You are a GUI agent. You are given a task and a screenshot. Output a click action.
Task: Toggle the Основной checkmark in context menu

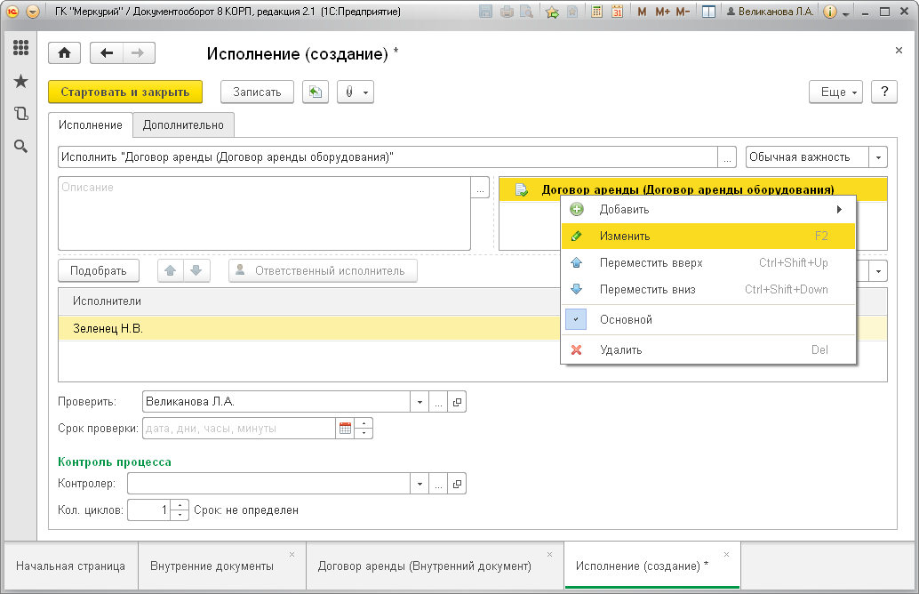tap(576, 319)
